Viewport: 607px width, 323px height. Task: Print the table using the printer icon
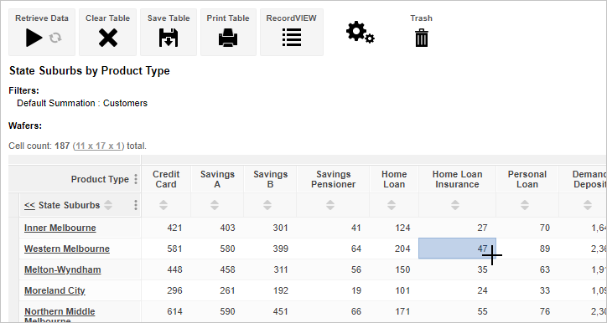[228, 38]
